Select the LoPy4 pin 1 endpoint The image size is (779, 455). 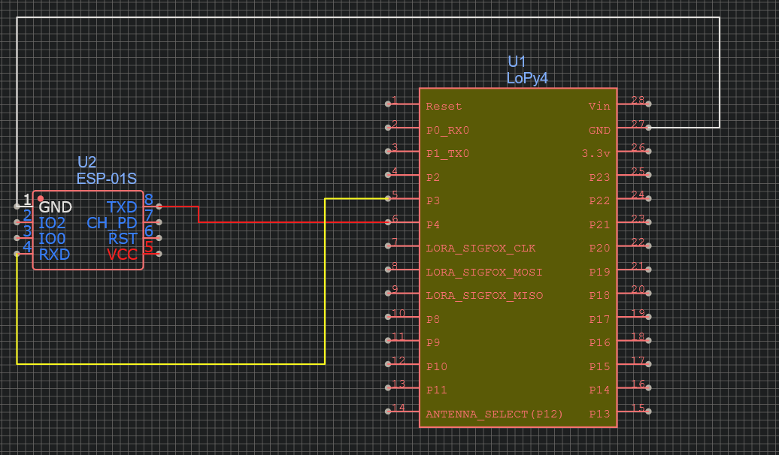point(388,104)
